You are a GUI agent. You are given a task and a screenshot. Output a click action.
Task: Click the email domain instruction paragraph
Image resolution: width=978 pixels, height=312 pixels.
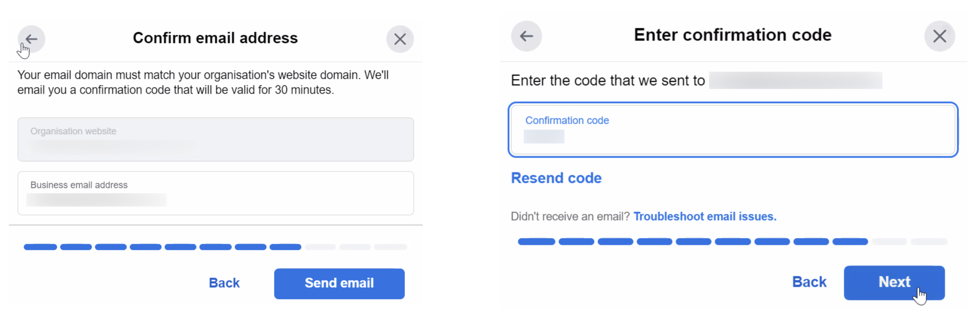(x=203, y=82)
